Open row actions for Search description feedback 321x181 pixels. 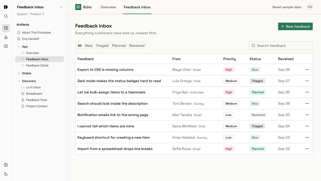[307, 104]
